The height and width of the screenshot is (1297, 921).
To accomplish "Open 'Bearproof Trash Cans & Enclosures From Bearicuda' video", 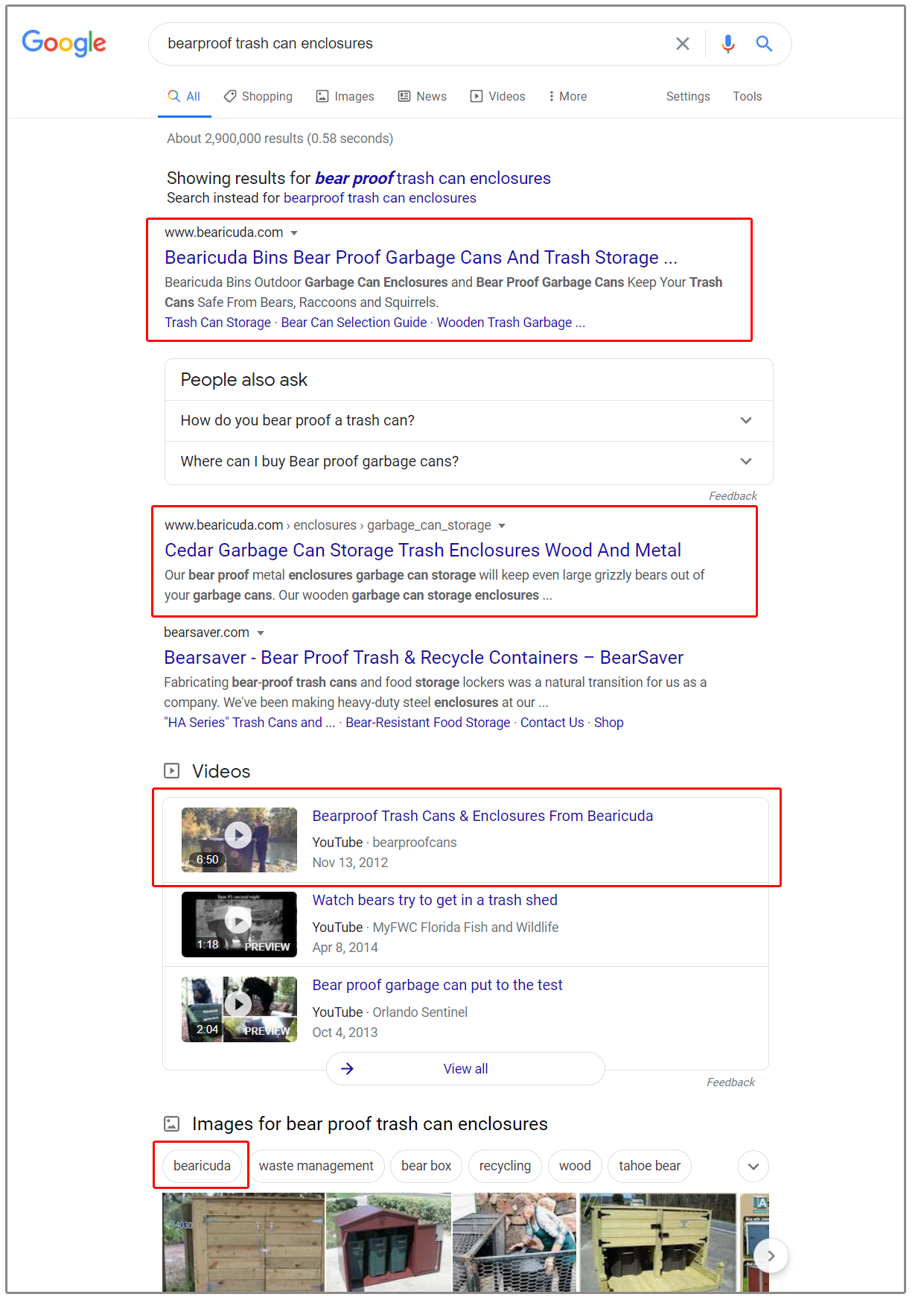I will 482,816.
